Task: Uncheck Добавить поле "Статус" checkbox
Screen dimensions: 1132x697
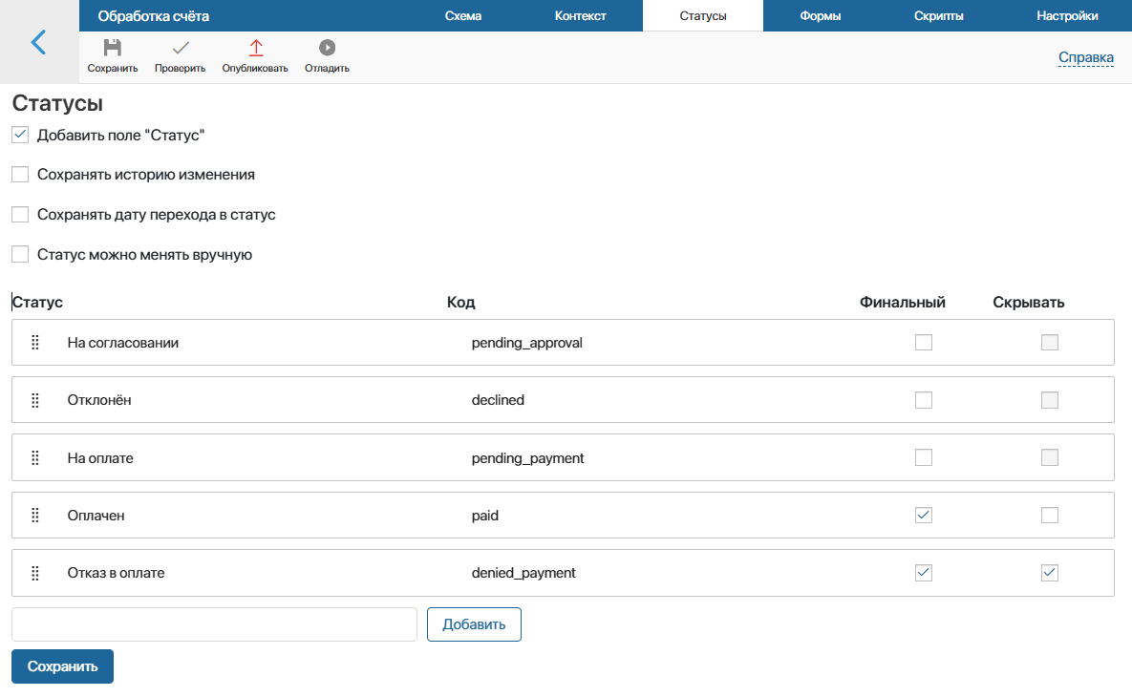Action: [20, 135]
